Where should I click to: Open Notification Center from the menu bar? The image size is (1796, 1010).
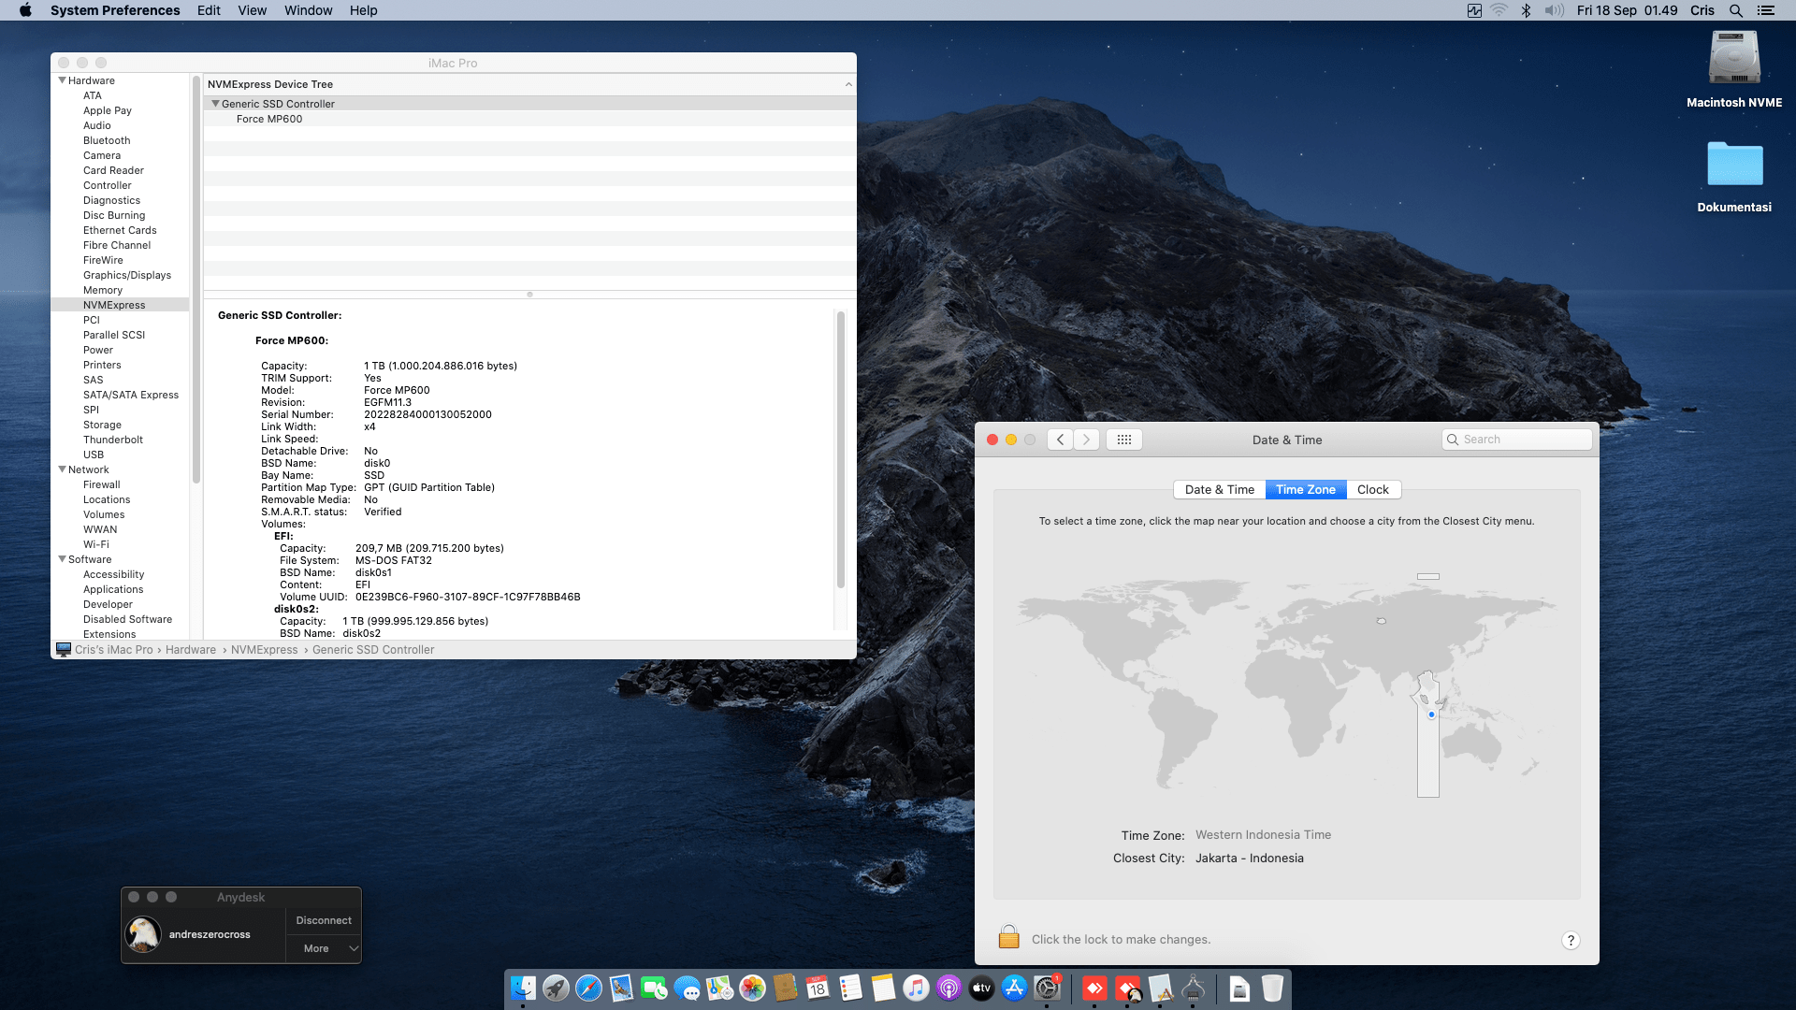1766,10
